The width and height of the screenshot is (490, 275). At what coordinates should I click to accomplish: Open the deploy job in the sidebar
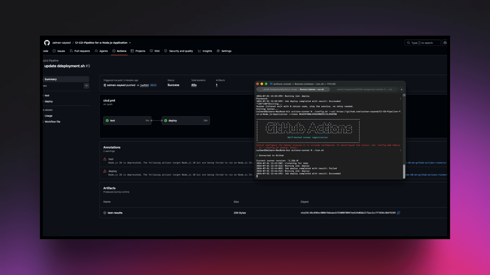(49, 101)
